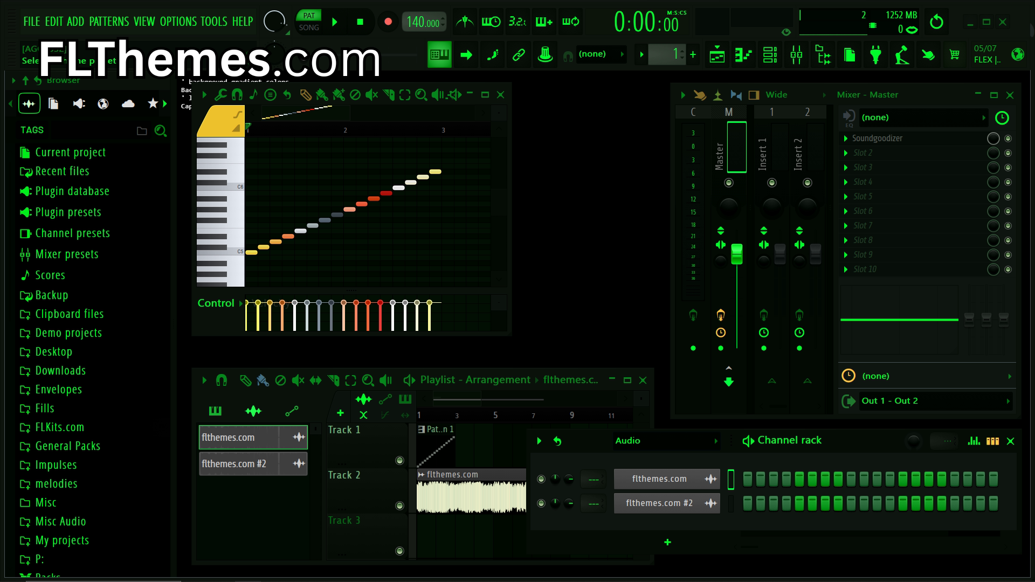Open the Mixer presets folder
1035x582 pixels.
59,254
